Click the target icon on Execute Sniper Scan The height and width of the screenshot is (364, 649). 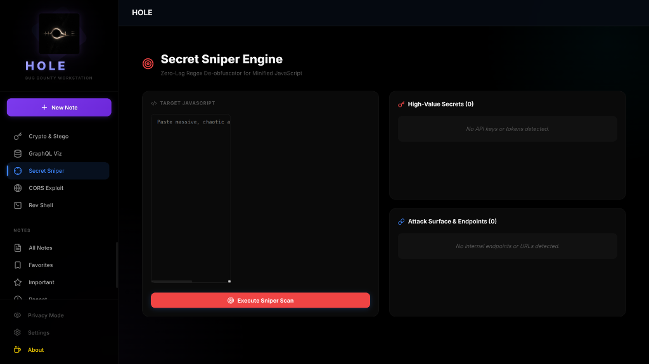[x=231, y=301]
